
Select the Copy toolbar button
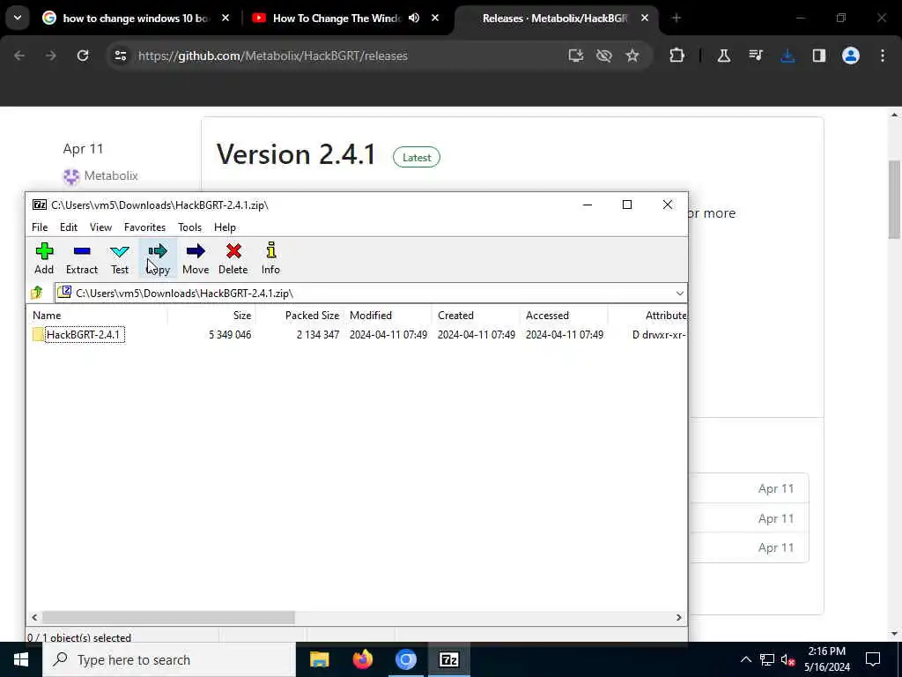pyautogui.click(x=158, y=258)
